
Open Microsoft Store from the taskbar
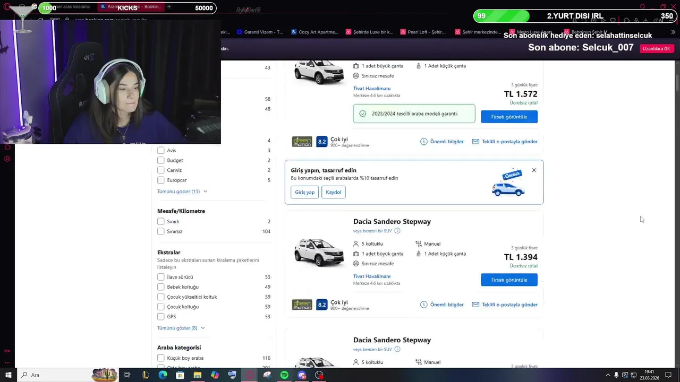point(180,375)
